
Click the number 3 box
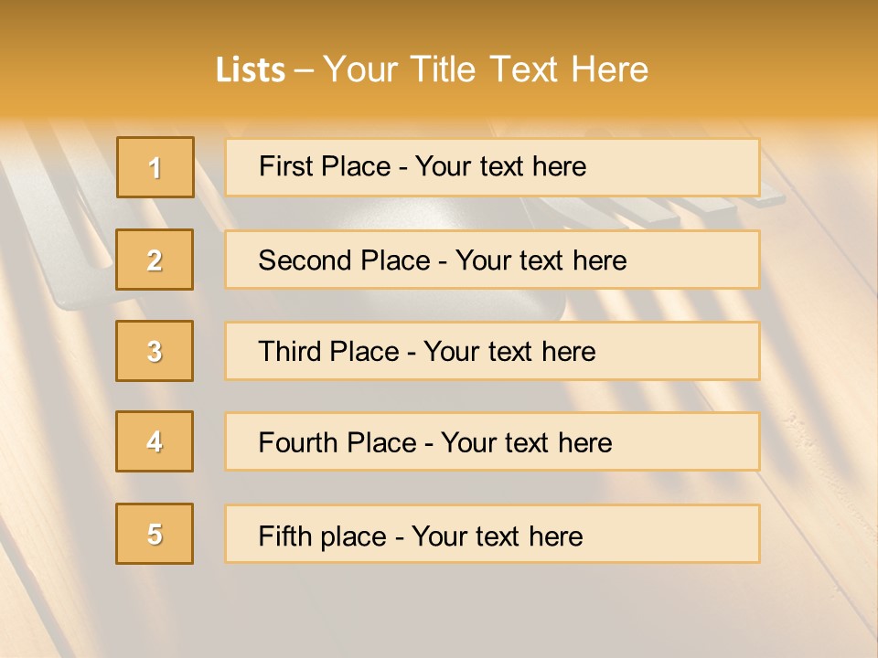(x=155, y=351)
